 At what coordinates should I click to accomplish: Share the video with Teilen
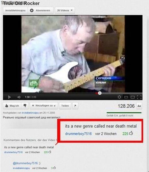(x=65, y=106)
